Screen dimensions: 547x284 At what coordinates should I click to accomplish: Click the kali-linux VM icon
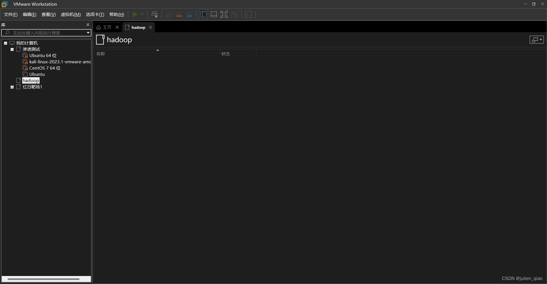25,62
